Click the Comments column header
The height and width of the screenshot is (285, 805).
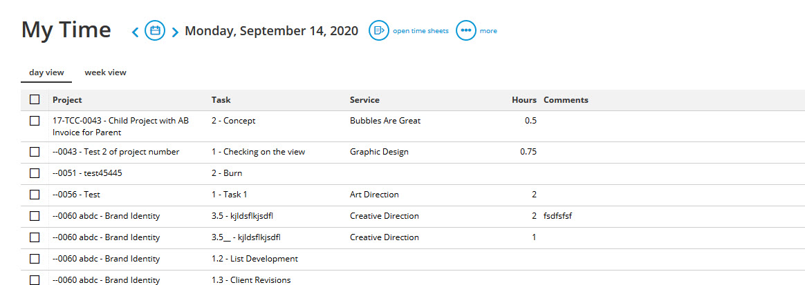(x=566, y=100)
